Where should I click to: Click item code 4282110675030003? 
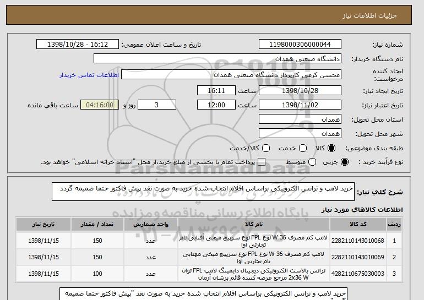pyautogui.click(x=358, y=274)
